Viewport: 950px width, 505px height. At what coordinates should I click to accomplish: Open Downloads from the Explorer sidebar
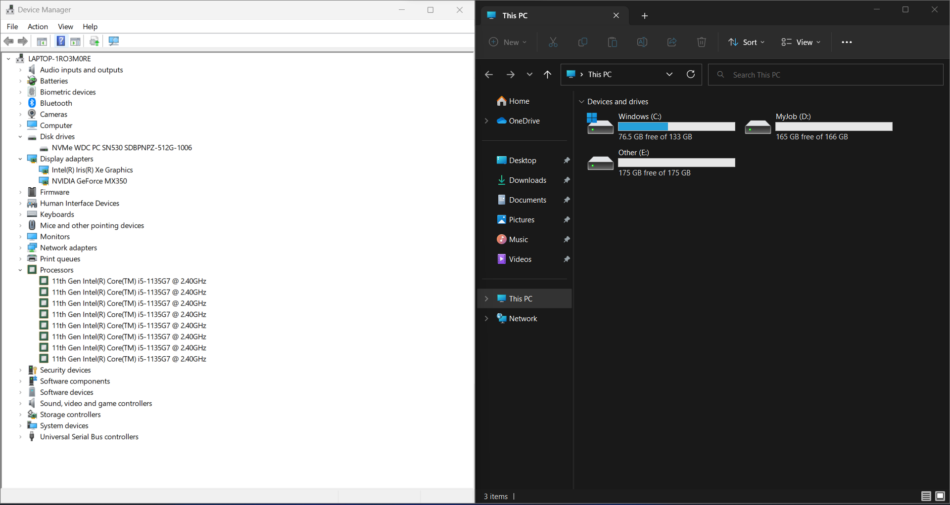click(527, 180)
